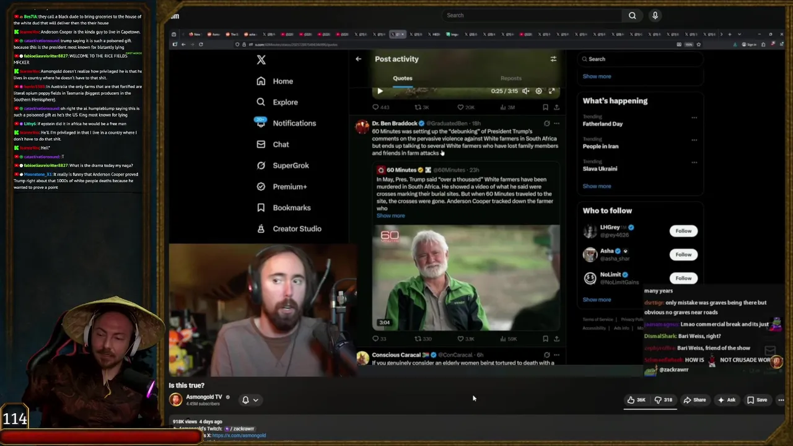Open SuperGrok in the X sidebar
The image size is (793, 446).
click(283, 165)
